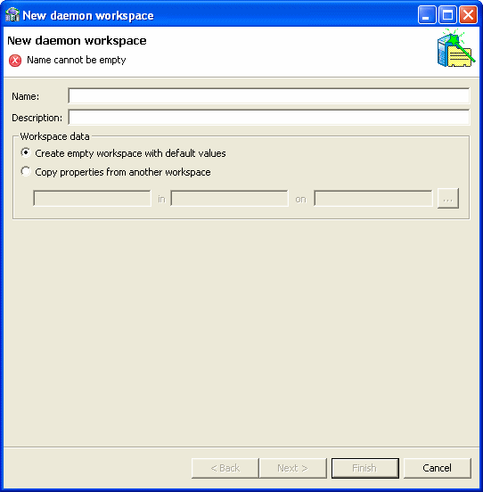Click the < Back button
Viewport: 483px width, 492px height.
pyautogui.click(x=225, y=468)
